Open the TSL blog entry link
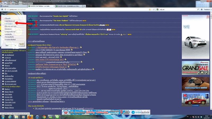 point(59,108)
